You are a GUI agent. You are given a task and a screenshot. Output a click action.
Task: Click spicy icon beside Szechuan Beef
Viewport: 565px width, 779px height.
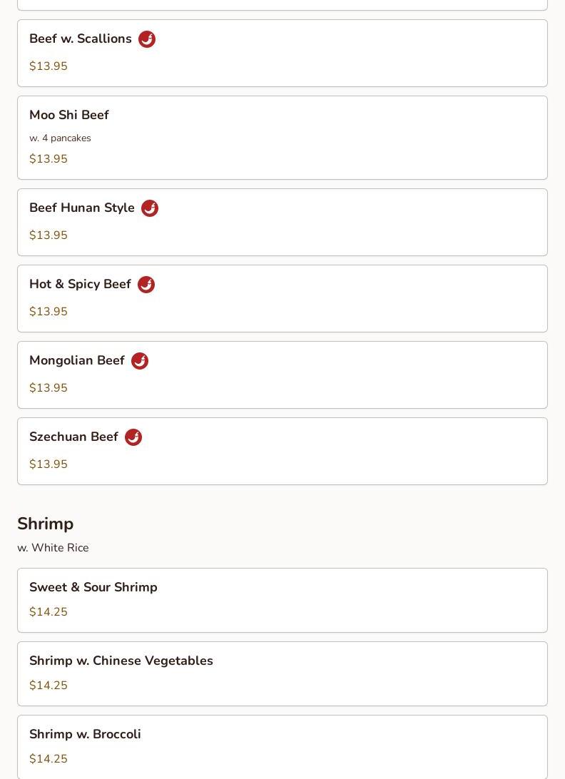[133, 437]
